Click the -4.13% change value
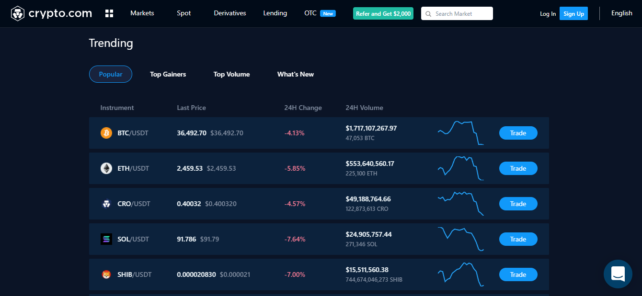 [x=294, y=133]
